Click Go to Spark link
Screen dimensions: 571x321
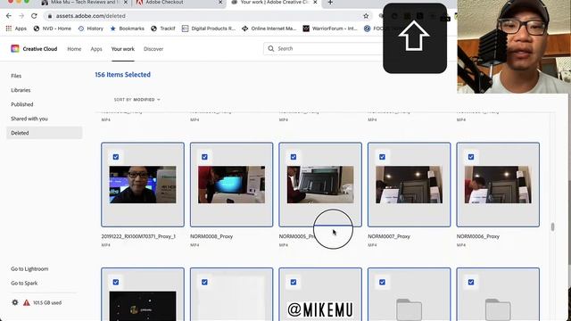pos(24,284)
